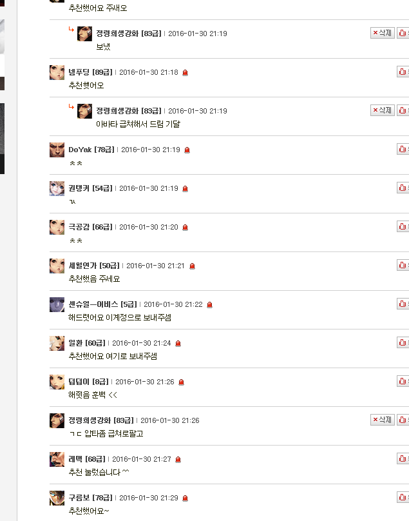The image size is (409, 521).
Task: Click the username 센슈얼—어비스
Action: coord(93,304)
